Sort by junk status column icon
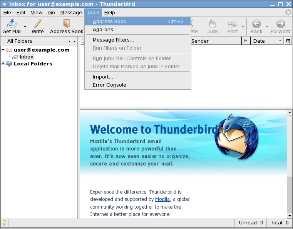 tap(246, 41)
